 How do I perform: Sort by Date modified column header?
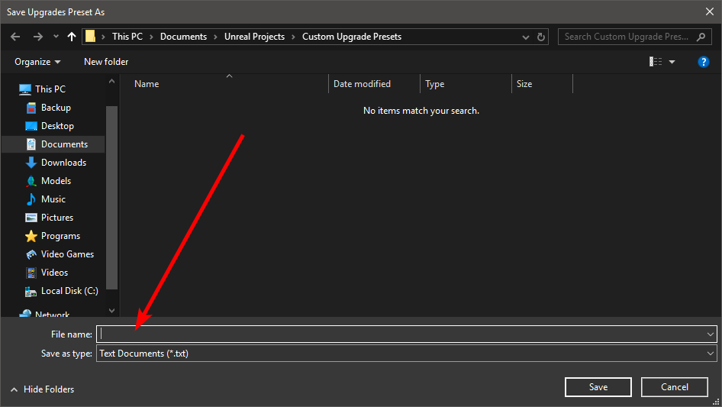point(362,84)
